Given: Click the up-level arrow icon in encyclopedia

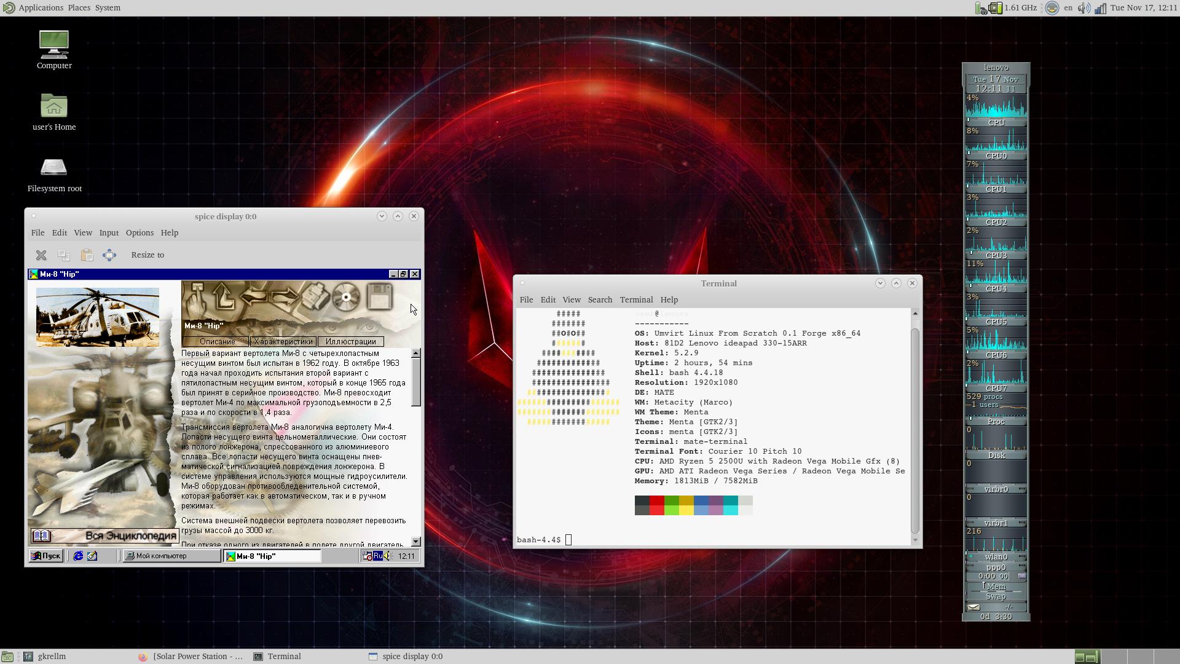Looking at the screenshot, I should coord(224,297).
